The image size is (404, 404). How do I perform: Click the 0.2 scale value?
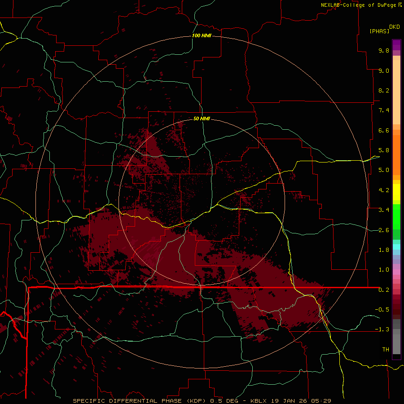[x=384, y=290]
